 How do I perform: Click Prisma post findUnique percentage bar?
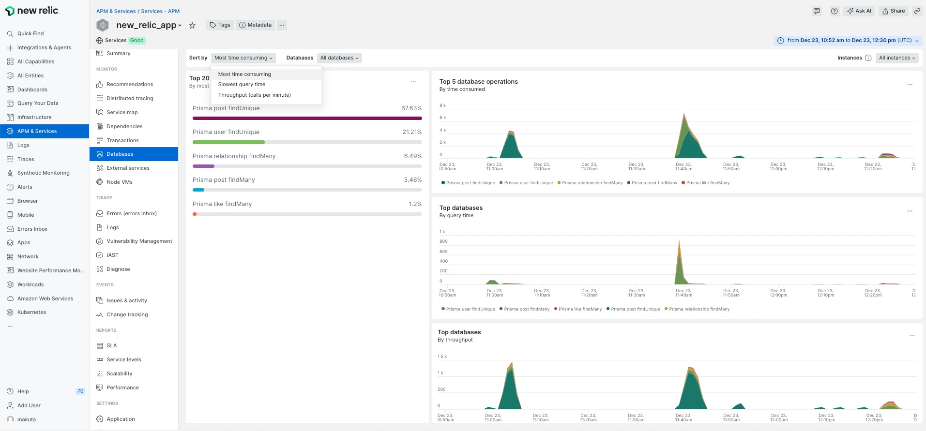pyautogui.click(x=307, y=118)
